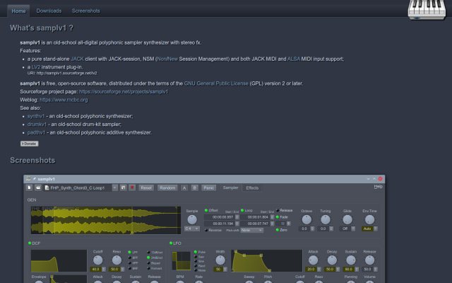The width and height of the screenshot is (452, 283).
Task: Click the LFO Width knob
Action: (220, 260)
